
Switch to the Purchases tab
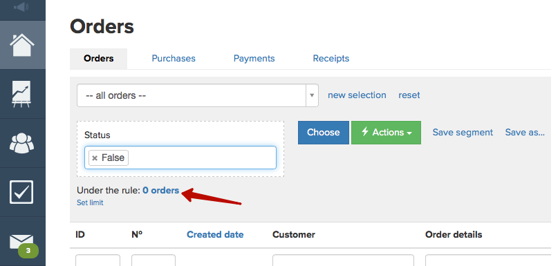(174, 58)
